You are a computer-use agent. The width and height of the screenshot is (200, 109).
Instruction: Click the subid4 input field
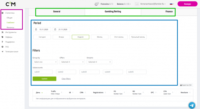pos(113,72)
